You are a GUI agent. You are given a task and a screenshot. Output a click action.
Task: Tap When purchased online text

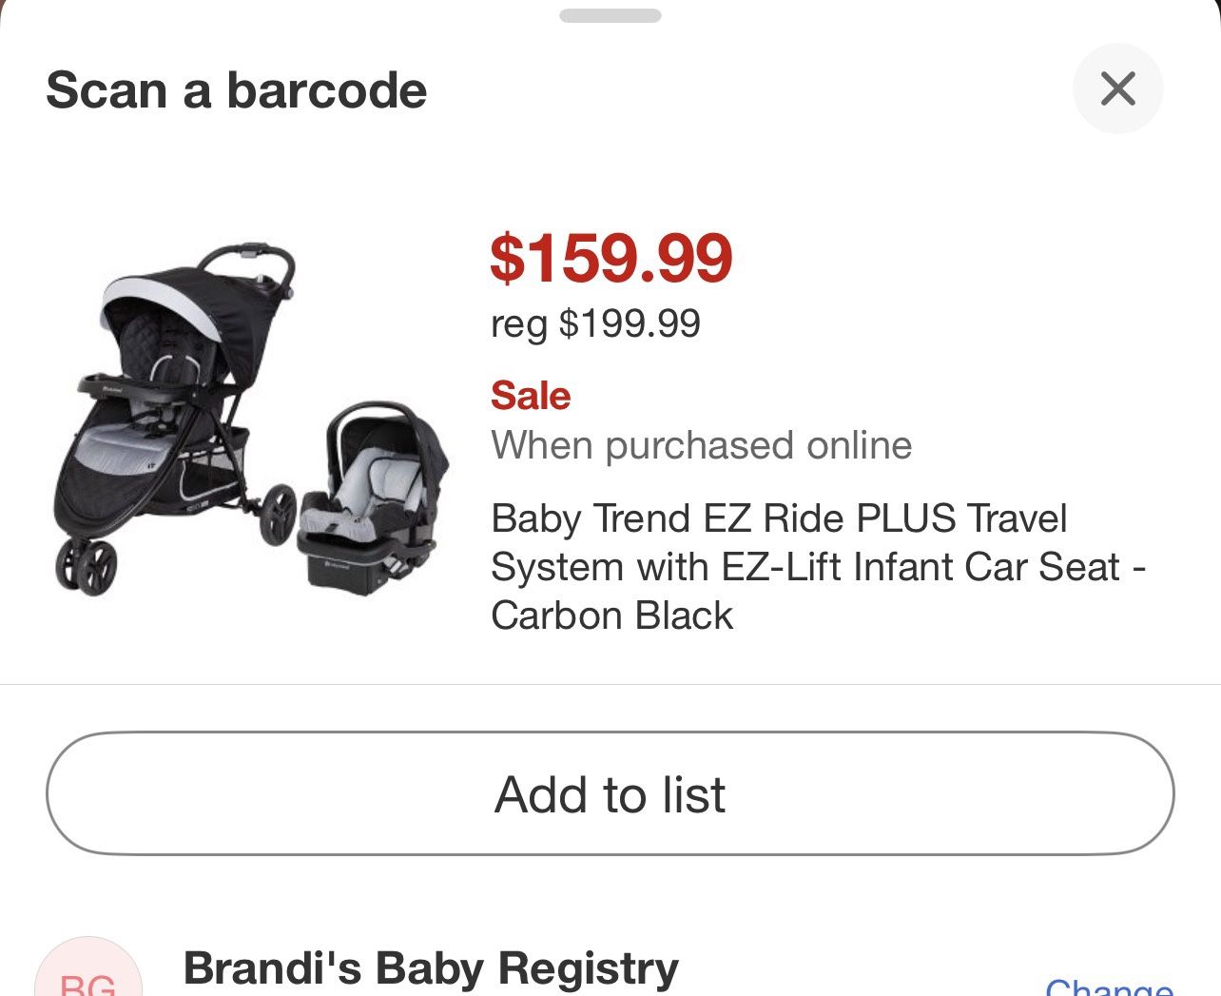point(701,444)
